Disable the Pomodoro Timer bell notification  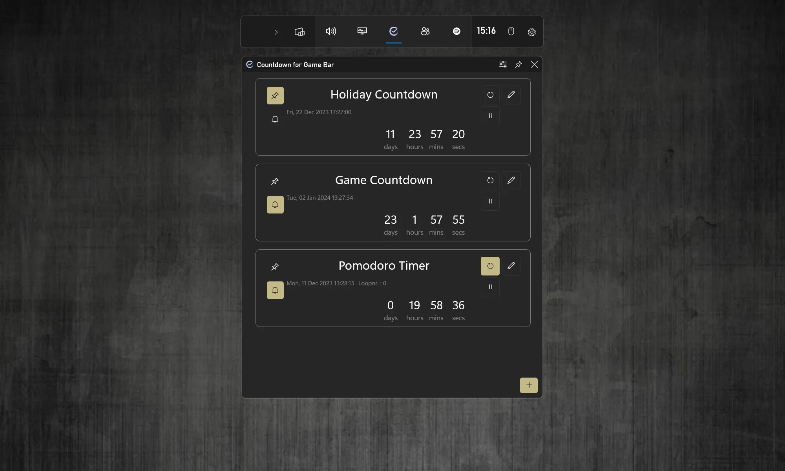point(275,290)
